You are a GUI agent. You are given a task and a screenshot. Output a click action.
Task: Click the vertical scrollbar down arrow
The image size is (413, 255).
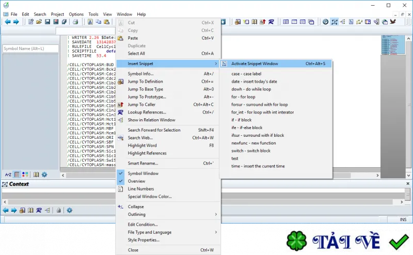(408, 175)
